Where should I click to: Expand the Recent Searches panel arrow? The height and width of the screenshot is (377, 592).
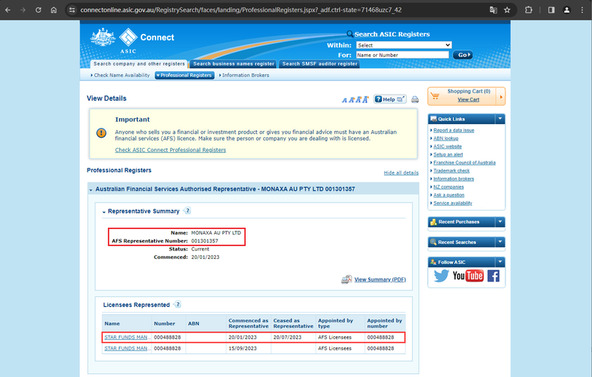coord(500,242)
